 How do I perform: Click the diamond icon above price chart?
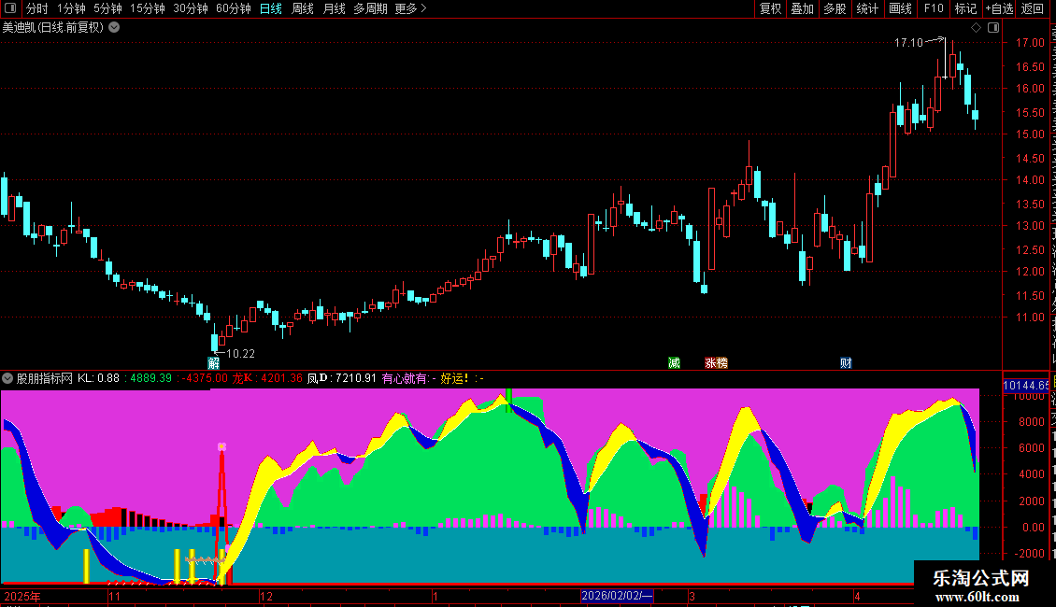tap(976, 28)
